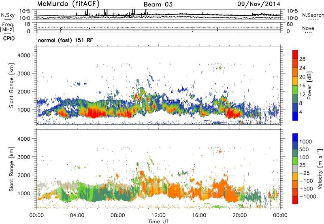Click the 'normal (fast) 151 RF' text
Image resolution: width=324 pixels, height=224 pixels.
[65, 40]
